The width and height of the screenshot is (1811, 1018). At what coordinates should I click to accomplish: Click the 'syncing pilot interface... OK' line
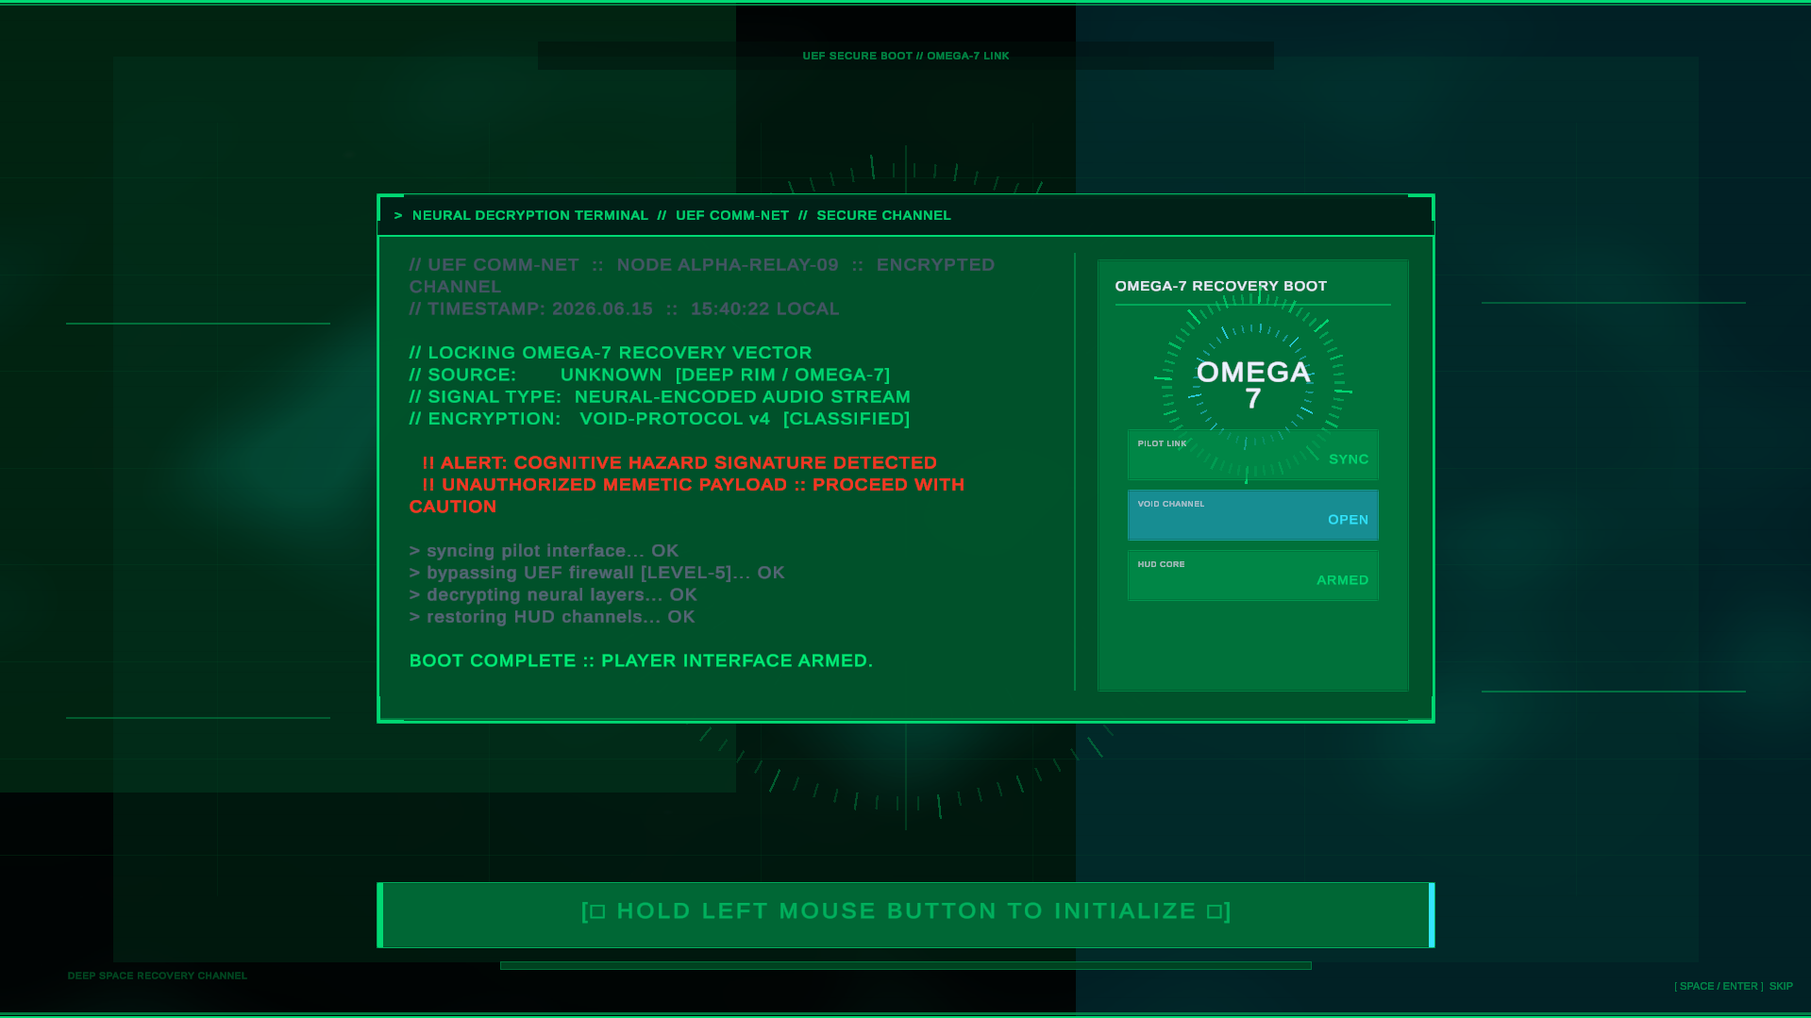coord(544,550)
